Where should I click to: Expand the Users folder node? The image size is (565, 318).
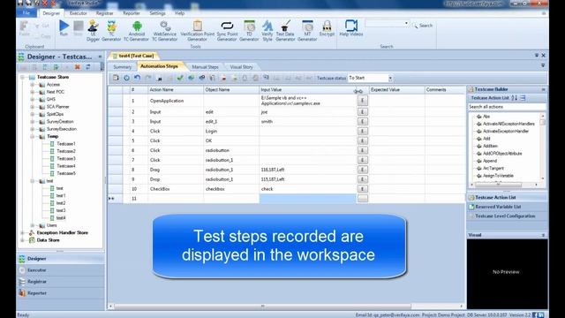[33, 226]
